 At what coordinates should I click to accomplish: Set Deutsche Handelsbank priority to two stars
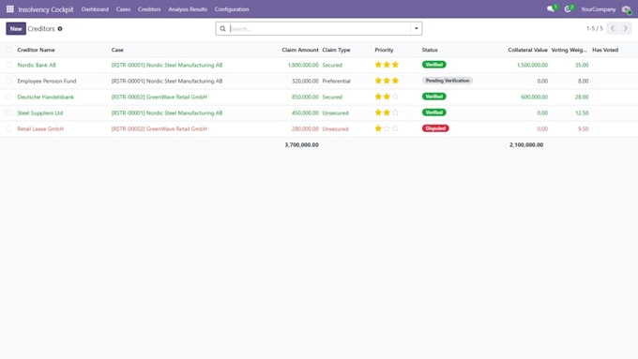(x=387, y=97)
